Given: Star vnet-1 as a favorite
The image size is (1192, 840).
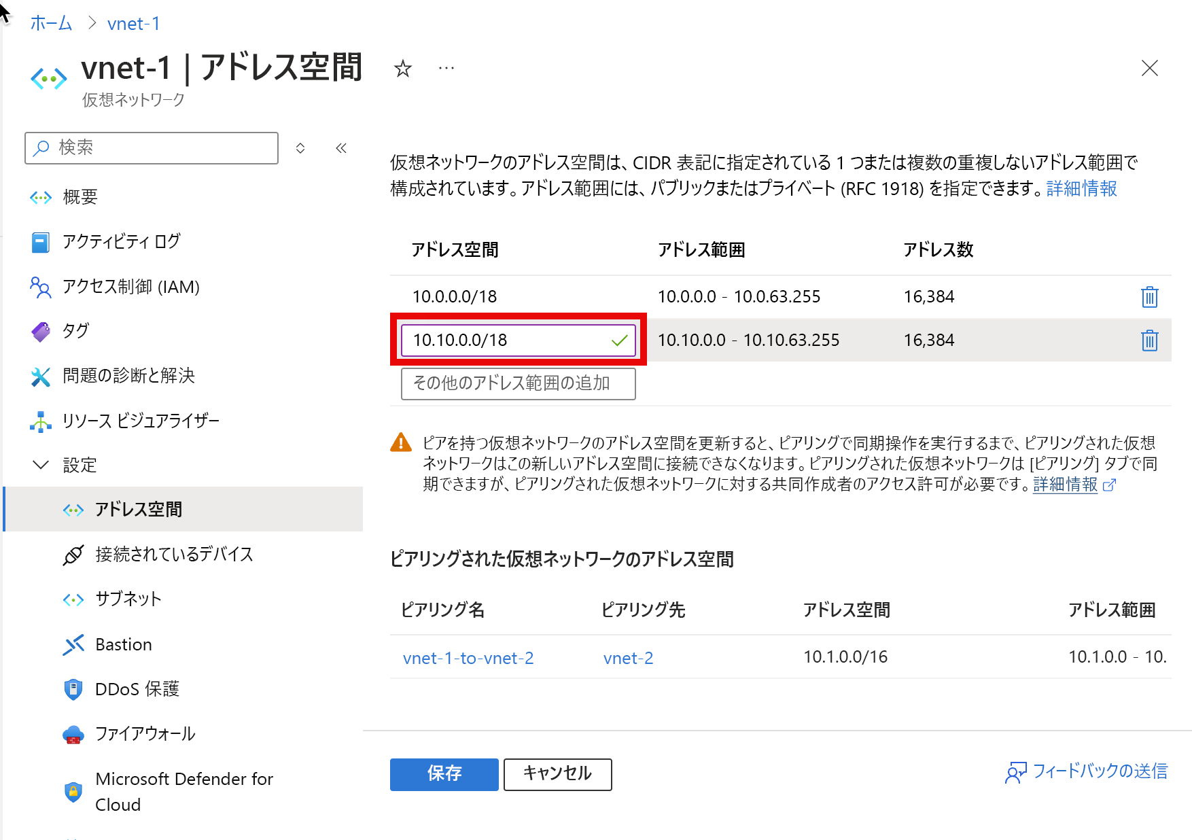Looking at the screenshot, I should point(402,68).
